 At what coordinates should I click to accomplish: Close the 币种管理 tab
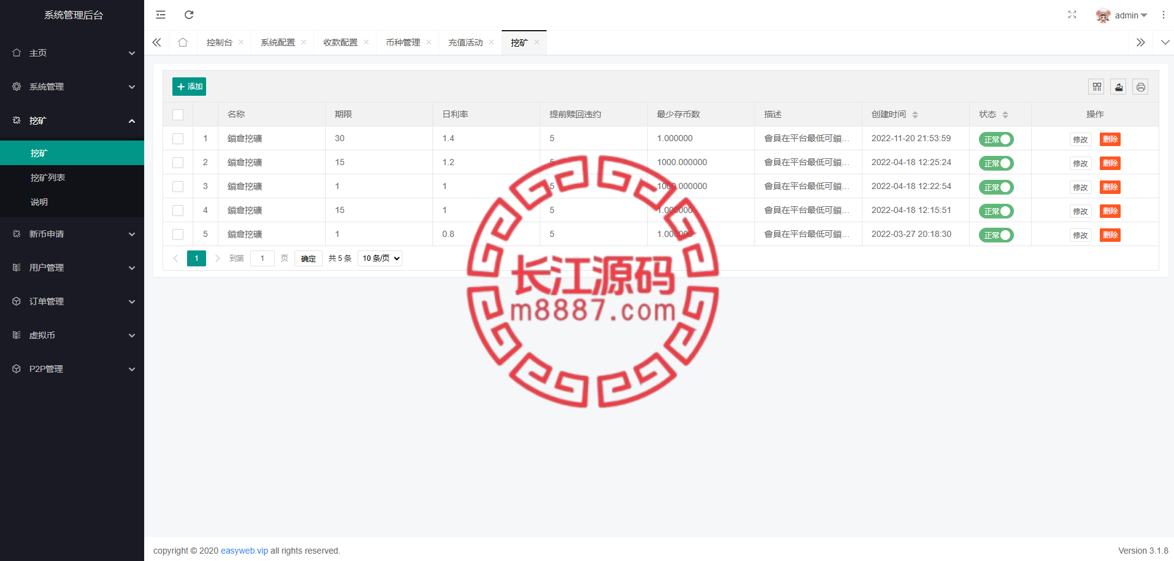pos(429,42)
